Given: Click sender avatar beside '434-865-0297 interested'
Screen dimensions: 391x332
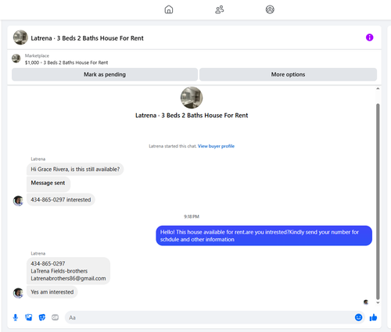Looking at the screenshot, I should (x=18, y=201).
